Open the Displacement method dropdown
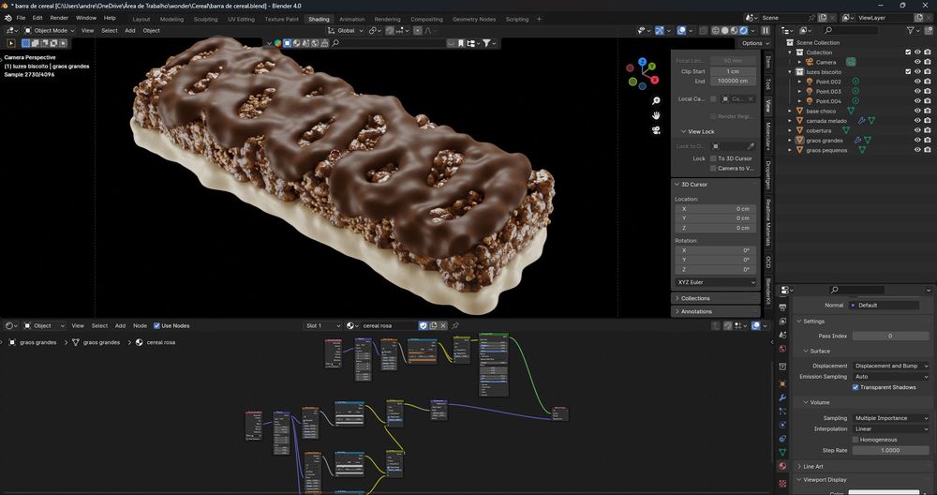The image size is (937, 495). [889, 366]
